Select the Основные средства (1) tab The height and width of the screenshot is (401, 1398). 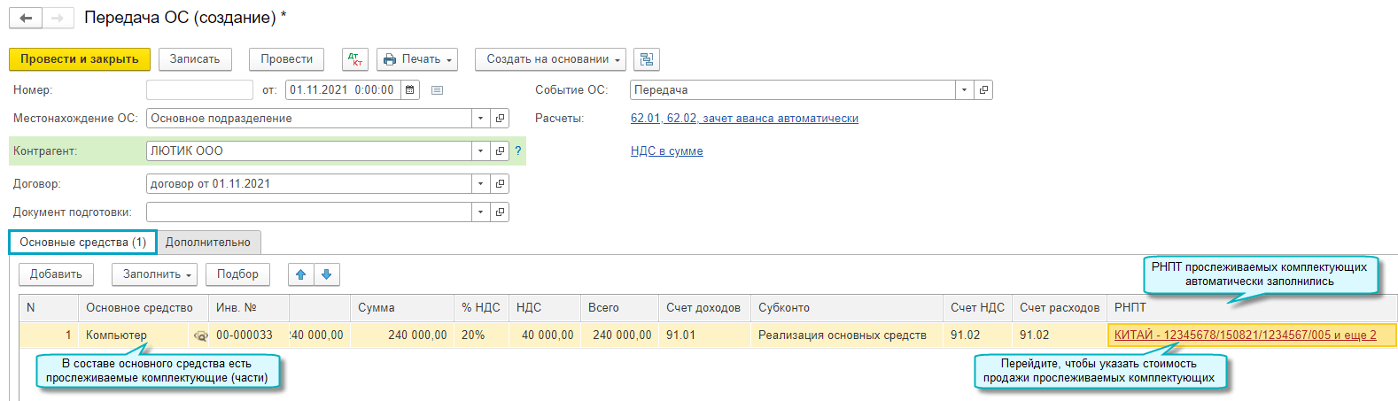click(82, 243)
